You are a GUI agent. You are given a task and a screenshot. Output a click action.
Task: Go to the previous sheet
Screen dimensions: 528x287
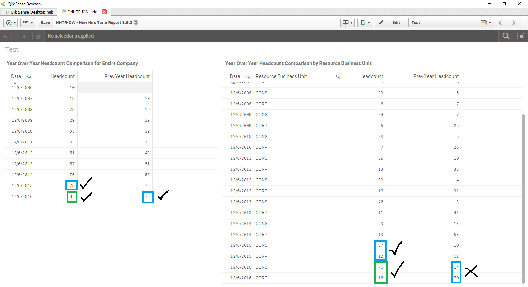coord(500,23)
